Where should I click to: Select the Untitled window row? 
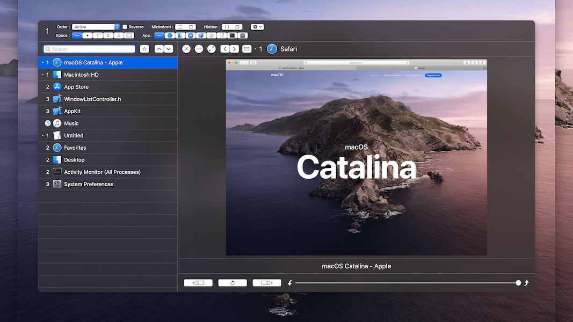click(108, 135)
